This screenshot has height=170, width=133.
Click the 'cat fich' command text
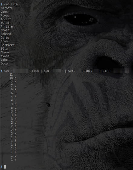pyautogui.click(x=11, y=5)
